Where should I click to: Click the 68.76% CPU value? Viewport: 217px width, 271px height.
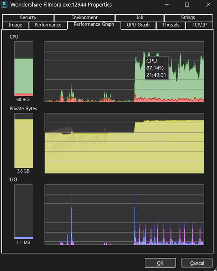23,100
